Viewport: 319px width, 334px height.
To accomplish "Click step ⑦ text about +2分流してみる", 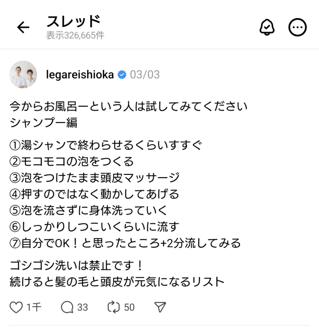I will 125,243.
